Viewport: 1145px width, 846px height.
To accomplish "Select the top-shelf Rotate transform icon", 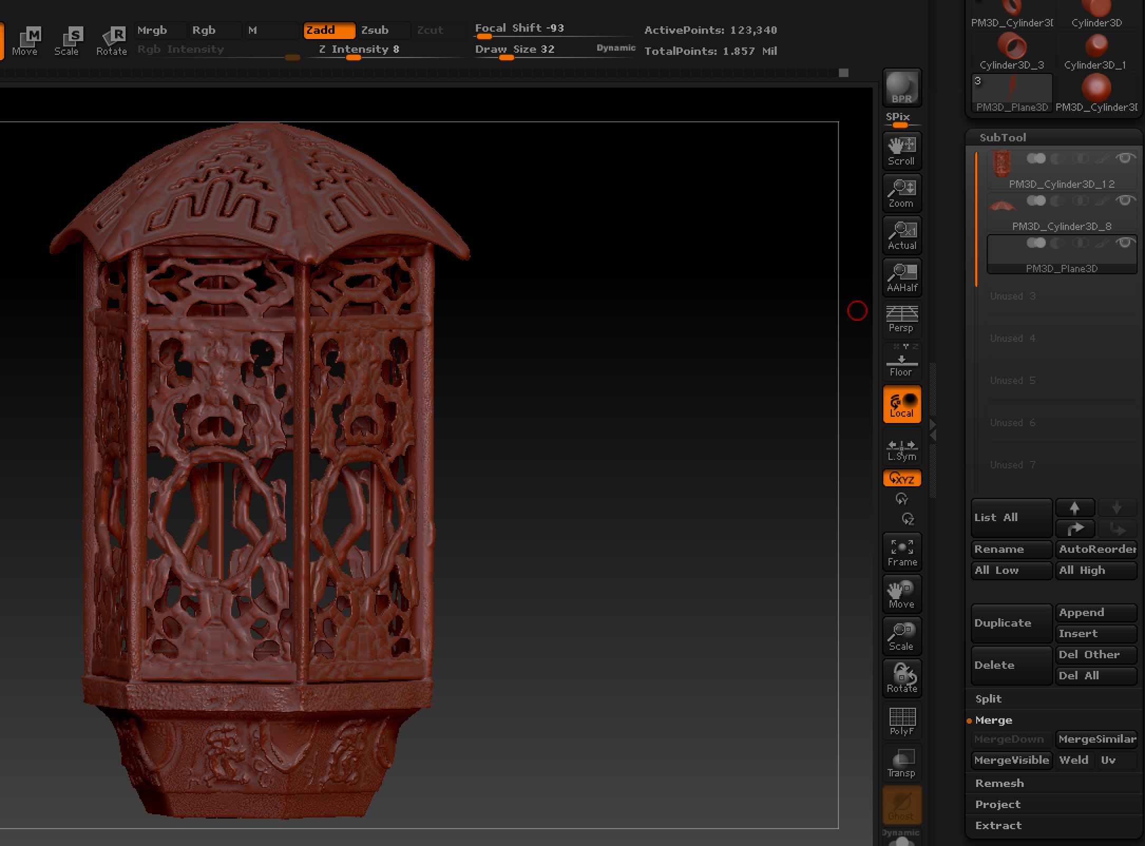I will (x=111, y=41).
